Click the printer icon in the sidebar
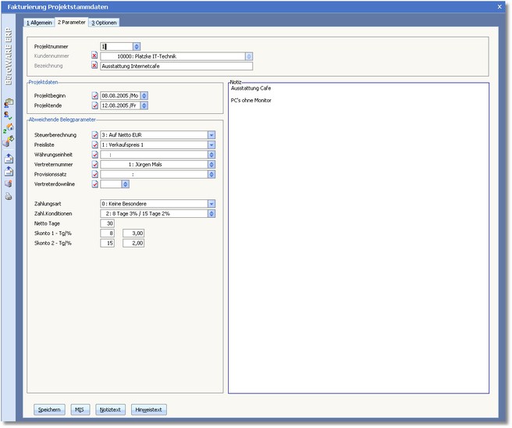 (x=9, y=196)
